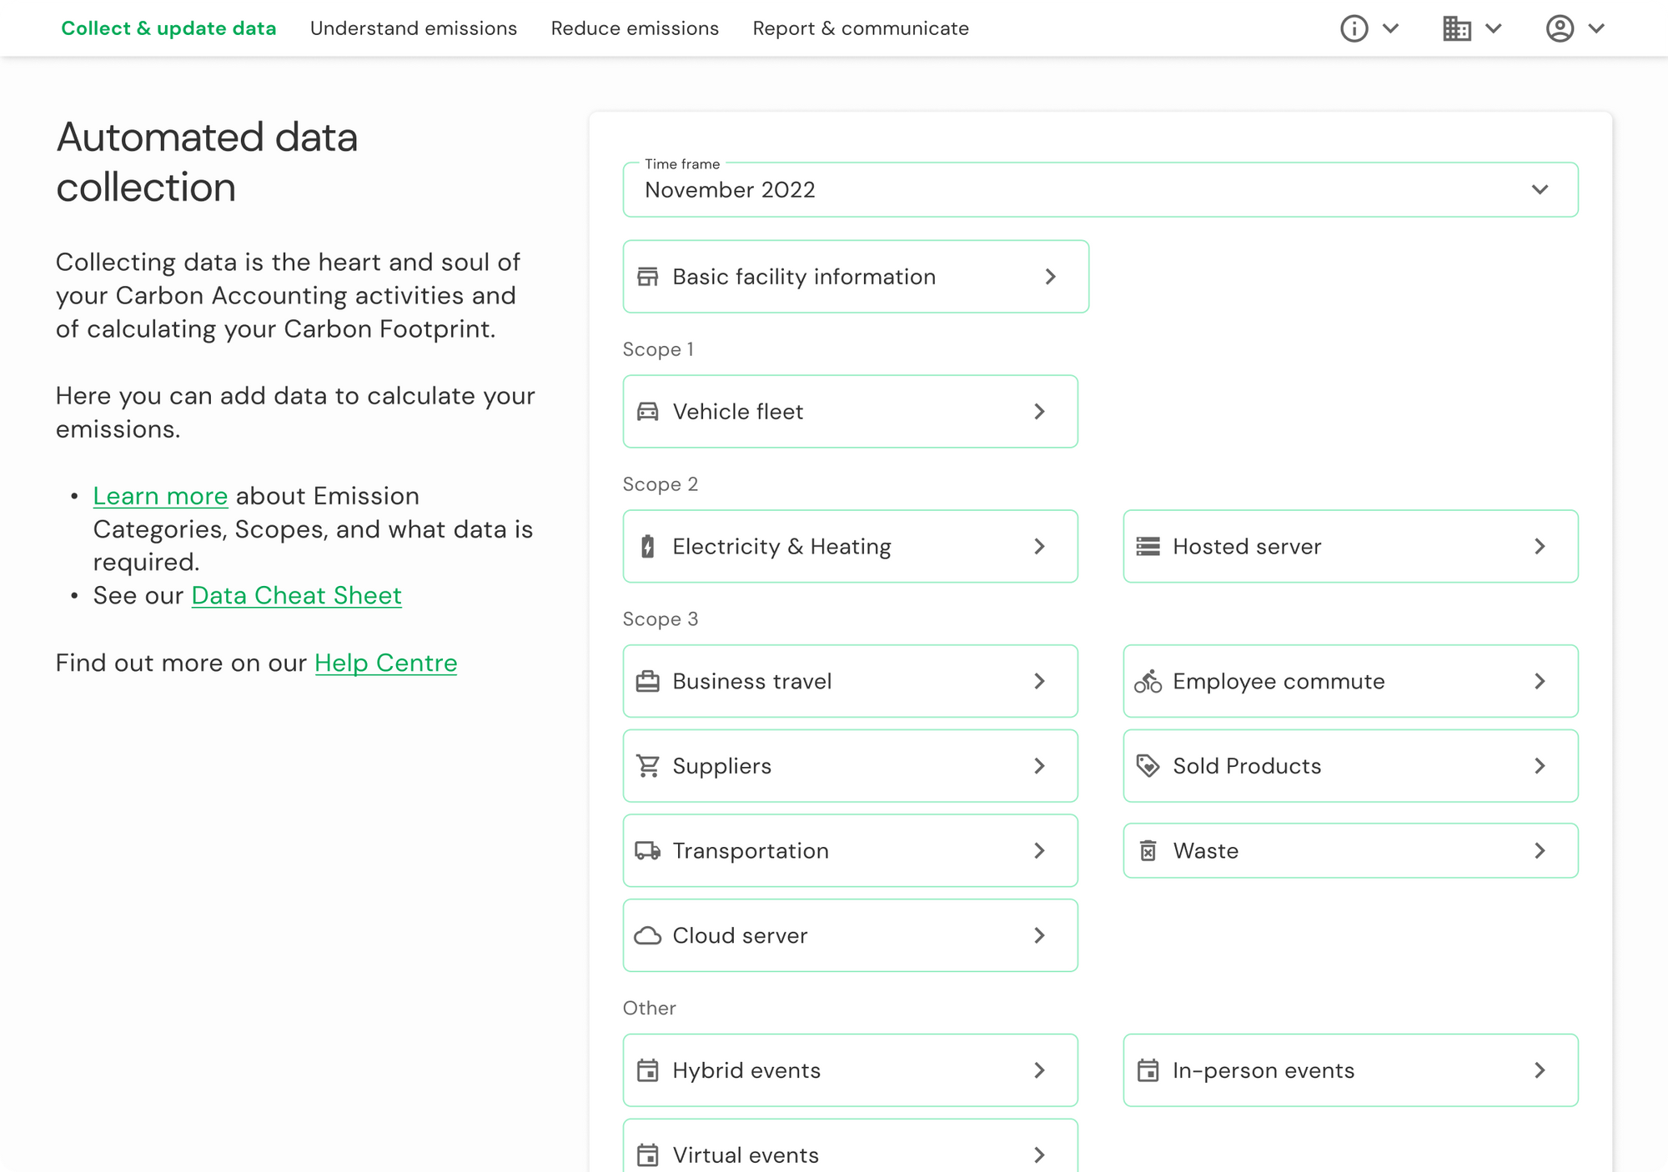
Task: Click the Cloud server icon
Action: pyautogui.click(x=650, y=935)
